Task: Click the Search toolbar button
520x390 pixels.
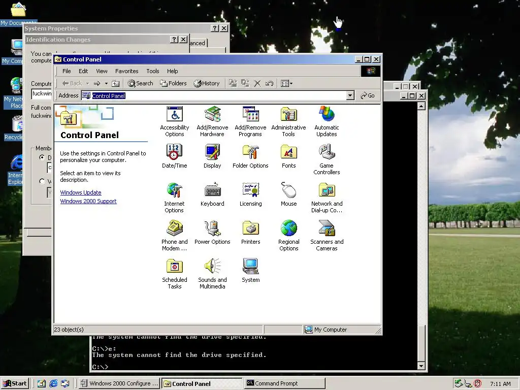Action: pyautogui.click(x=141, y=84)
